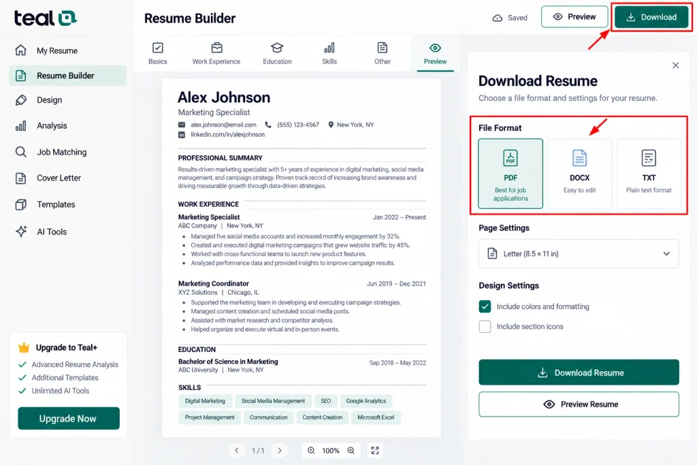Image resolution: width=697 pixels, height=465 pixels.
Task: Go to next resume page
Action: tap(280, 450)
